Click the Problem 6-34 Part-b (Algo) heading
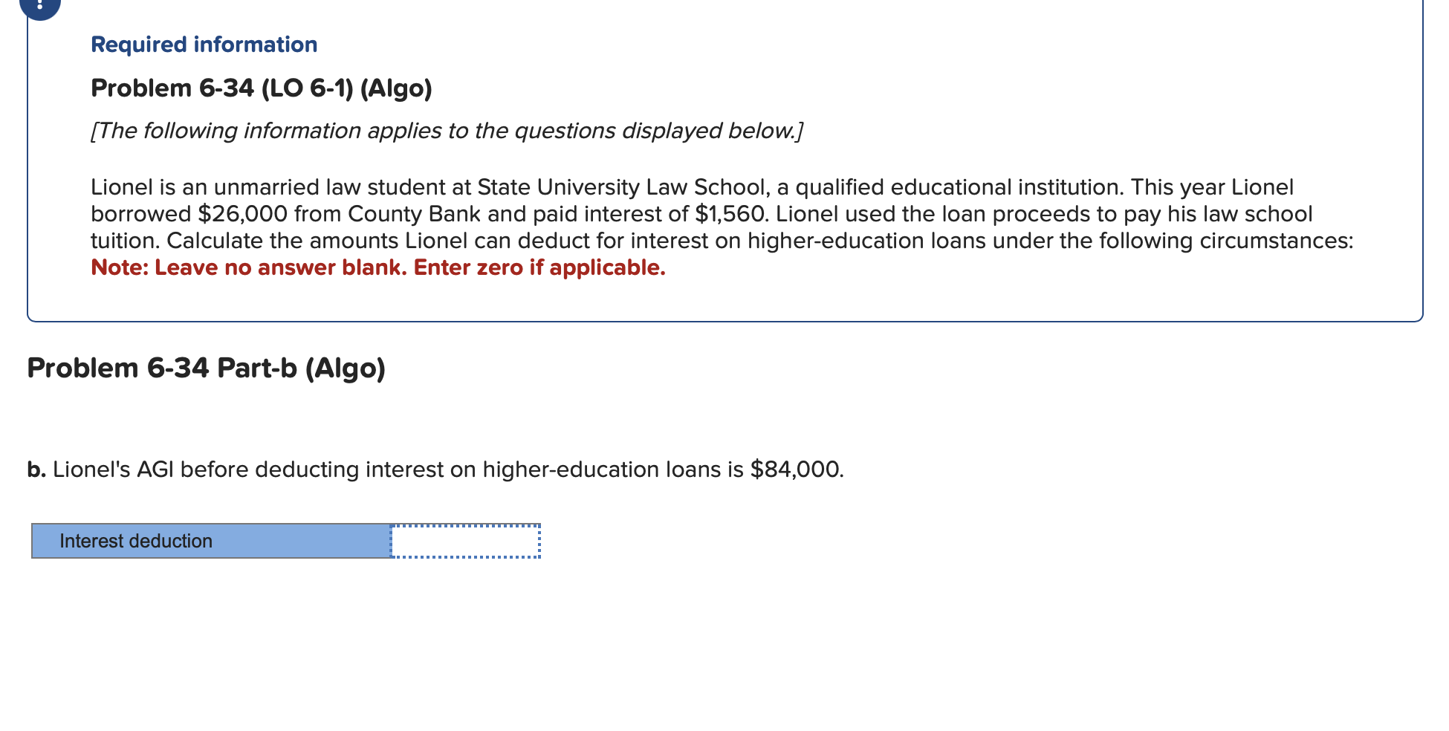Screen dimensions: 1449x731 pos(206,367)
